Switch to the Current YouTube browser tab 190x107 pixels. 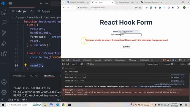[77, 2]
